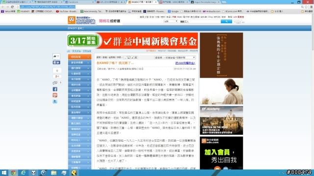
Task: Select the largest font size A icon
Action: 136,58
